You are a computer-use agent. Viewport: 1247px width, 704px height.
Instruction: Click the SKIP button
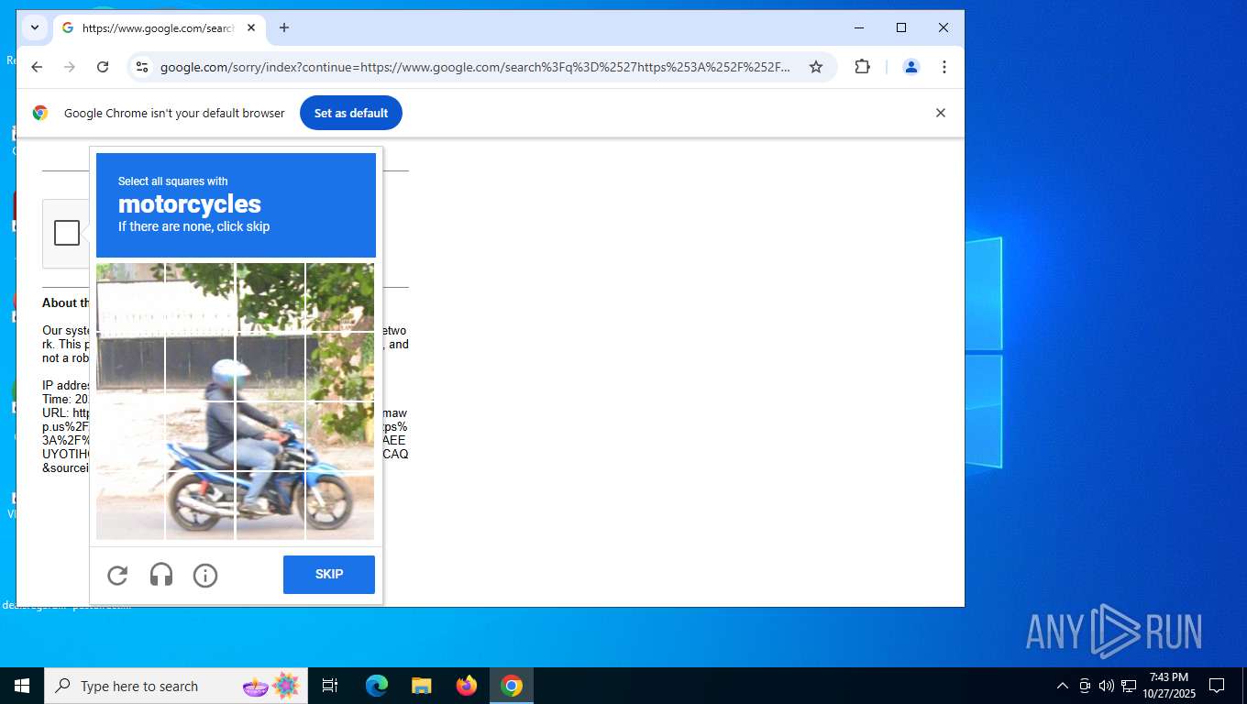(x=329, y=575)
